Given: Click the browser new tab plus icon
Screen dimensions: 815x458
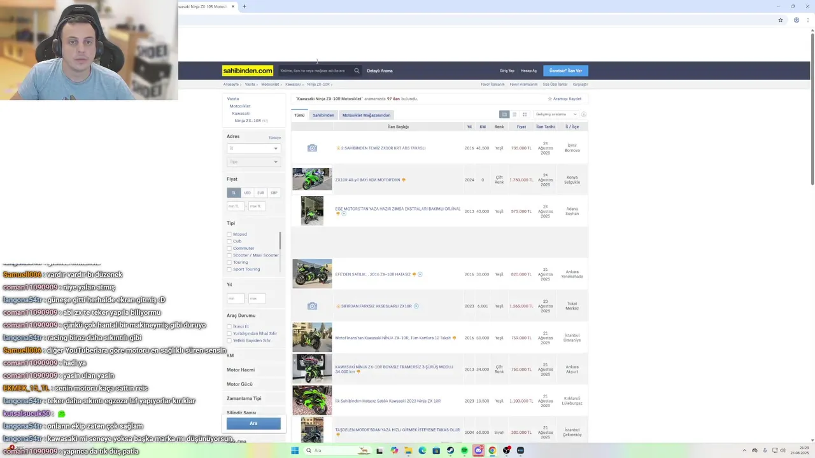Looking at the screenshot, I should 244,6.
